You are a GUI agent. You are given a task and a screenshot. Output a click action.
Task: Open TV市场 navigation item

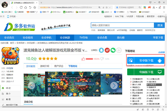click(x=83, y=38)
